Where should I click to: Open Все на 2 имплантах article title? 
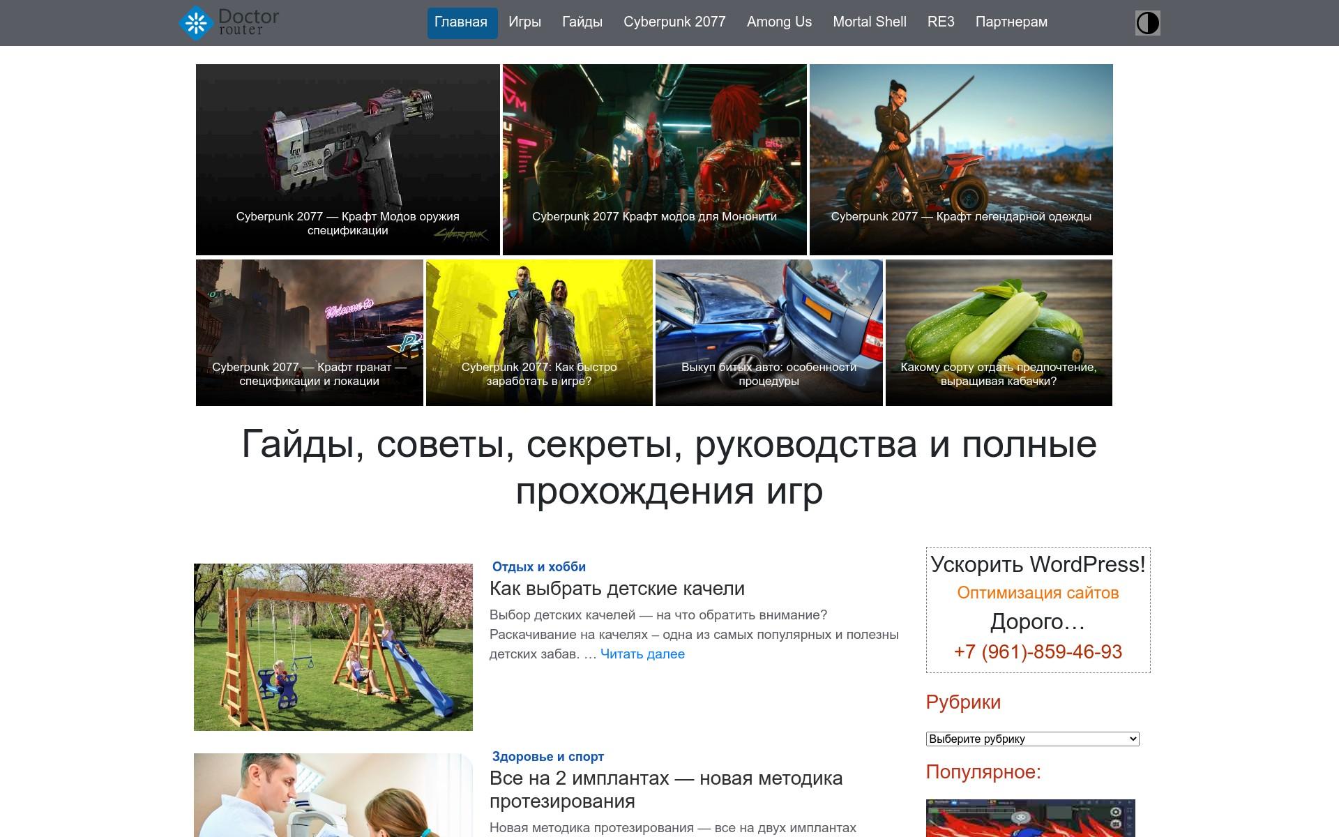pyautogui.click(x=666, y=790)
